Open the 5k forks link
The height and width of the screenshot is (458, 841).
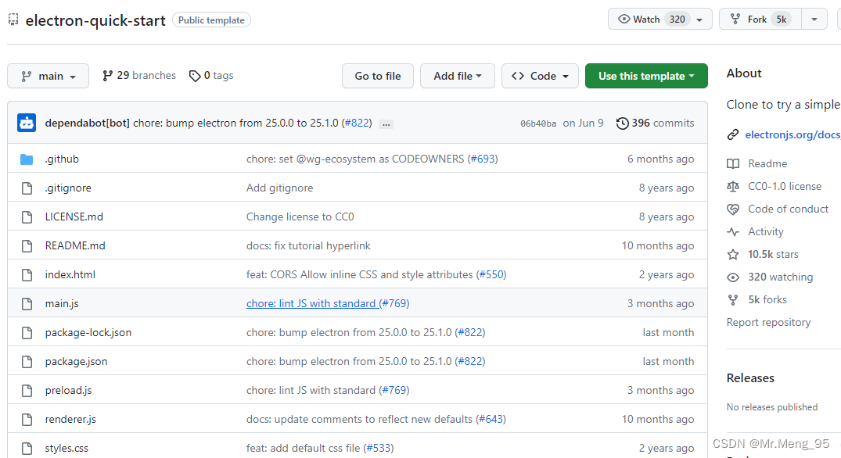tap(767, 299)
